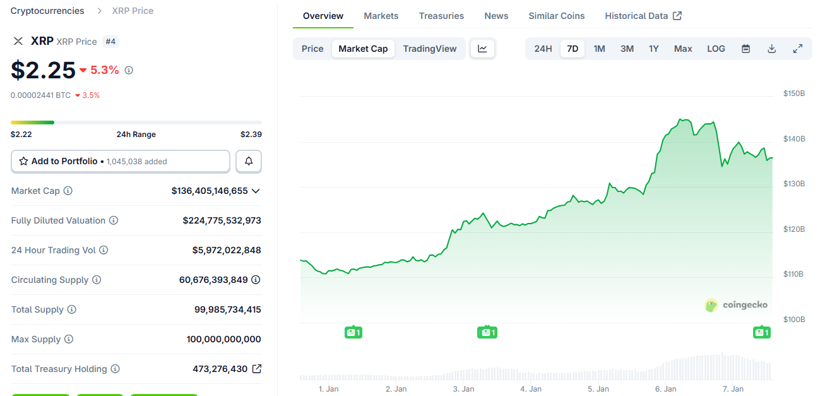This screenshot has height=396, width=825.
Task: Select the TradingView chart mode
Action: [430, 48]
